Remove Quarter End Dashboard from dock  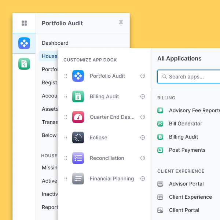(143, 117)
